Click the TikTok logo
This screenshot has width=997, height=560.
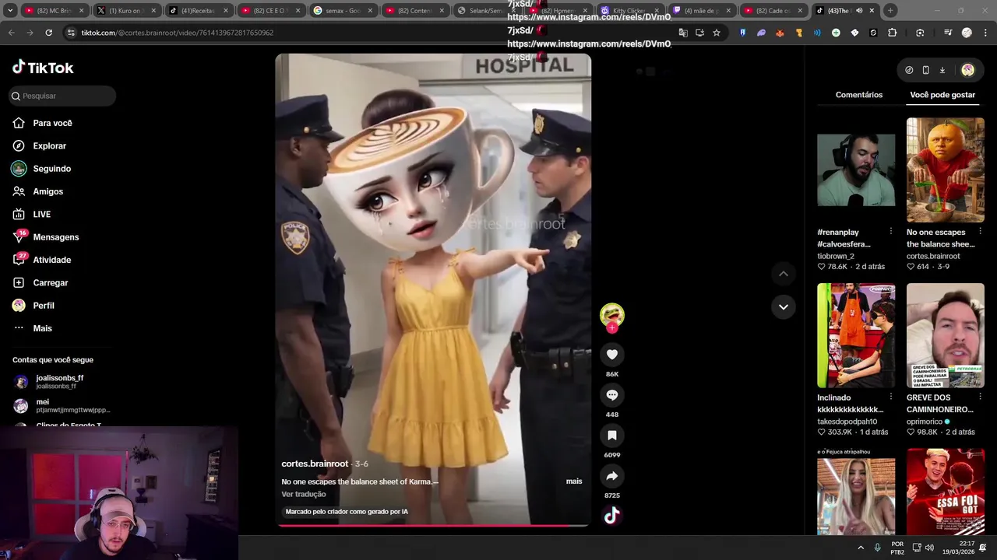[43, 68]
